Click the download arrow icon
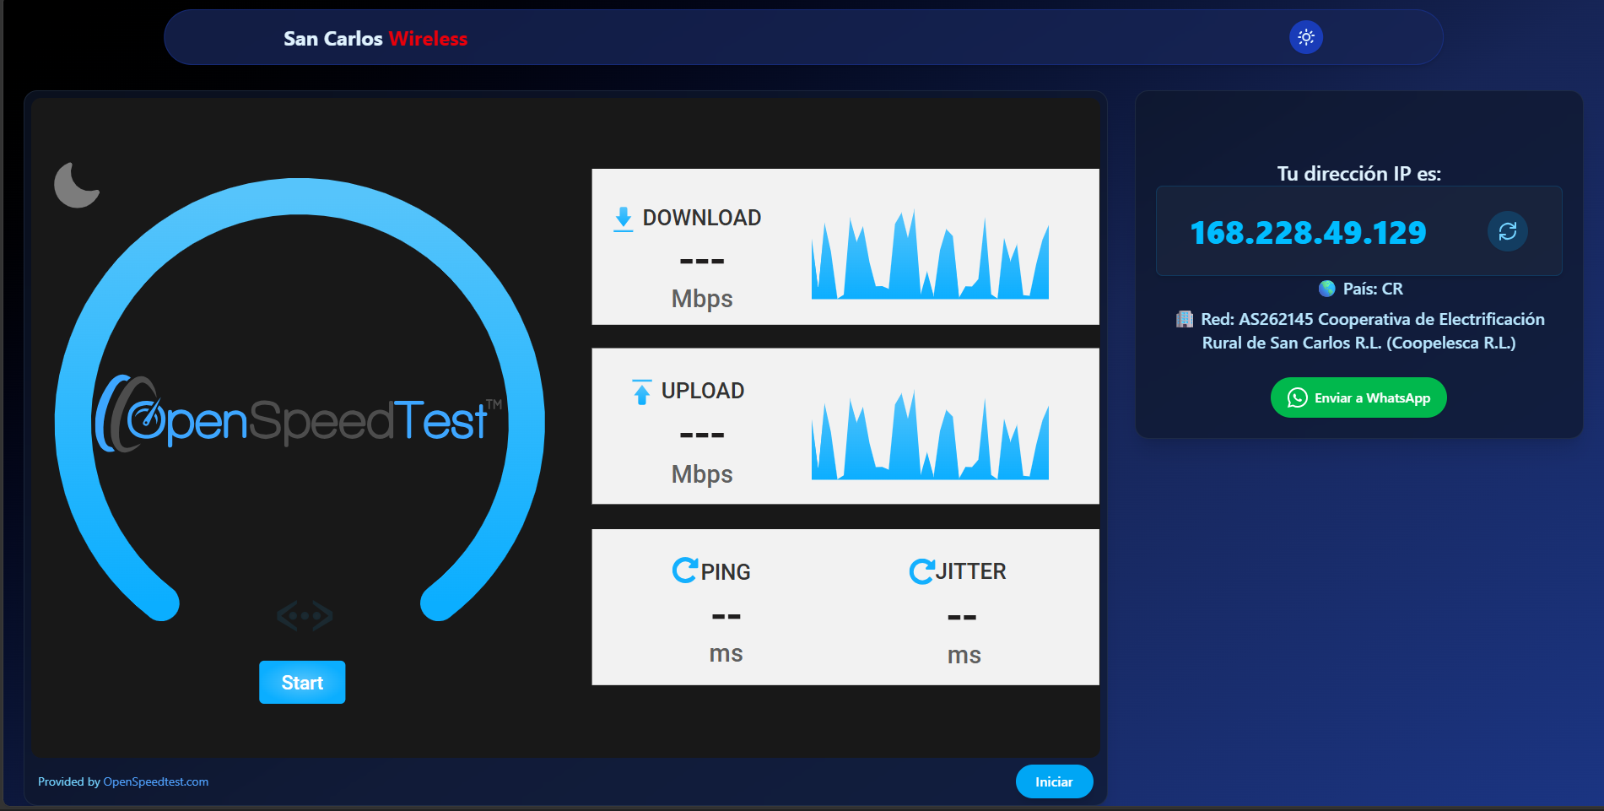 pos(624,219)
